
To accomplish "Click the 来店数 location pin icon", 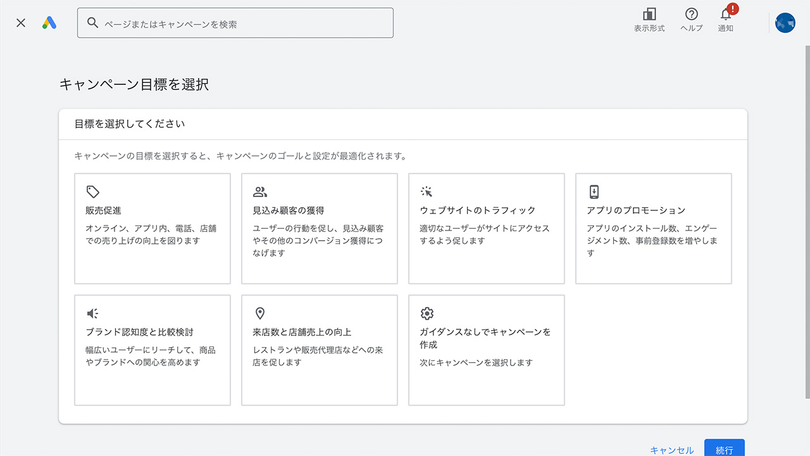I will [x=260, y=313].
